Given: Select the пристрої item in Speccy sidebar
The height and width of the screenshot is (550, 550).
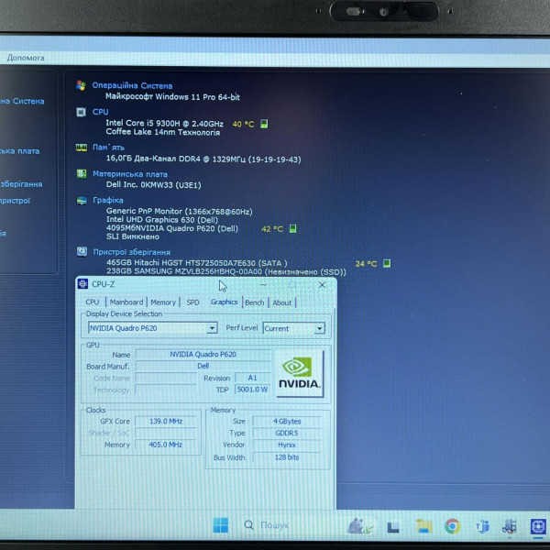Looking at the screenshot, I should point(15,201).
